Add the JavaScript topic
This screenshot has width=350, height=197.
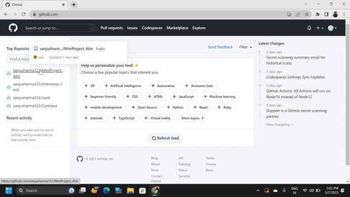(183, 96)
